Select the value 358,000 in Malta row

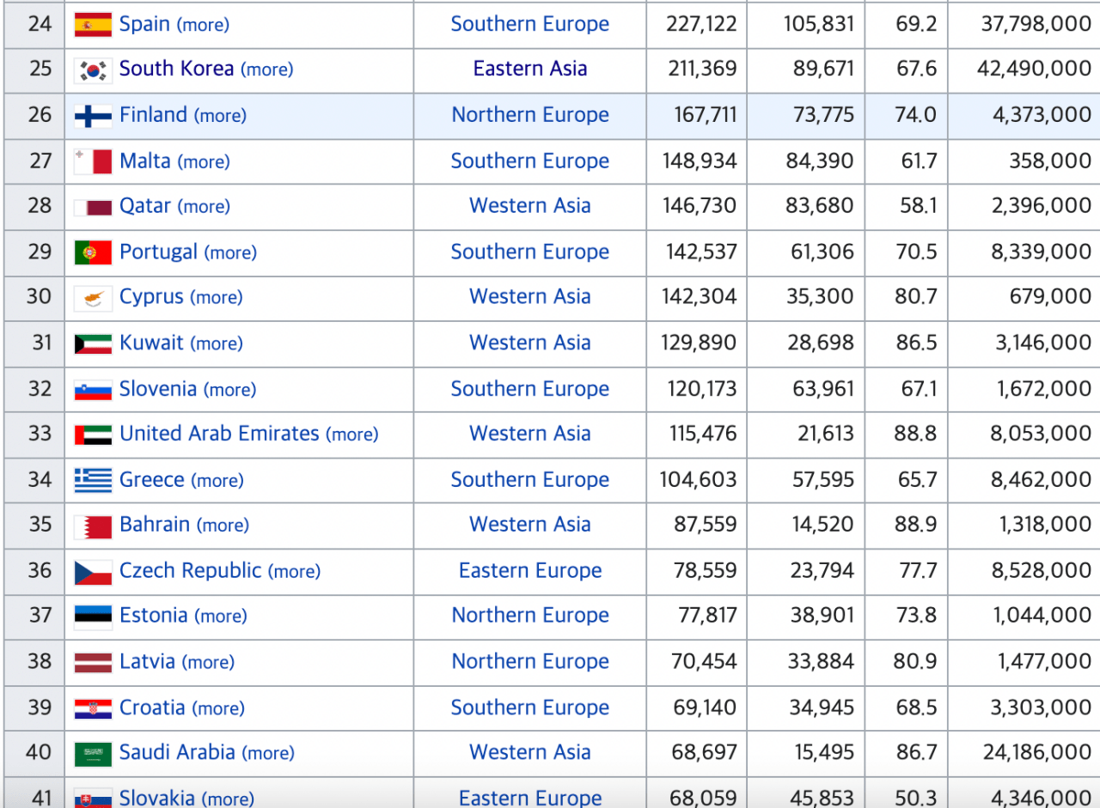point(1050,161)
